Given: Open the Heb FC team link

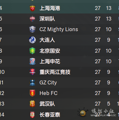Looking at the screenshot, I should click(x=48, y=93).
